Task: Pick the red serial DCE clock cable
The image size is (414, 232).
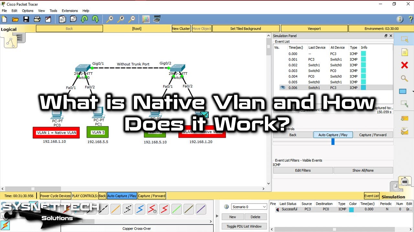Action: 152,209
